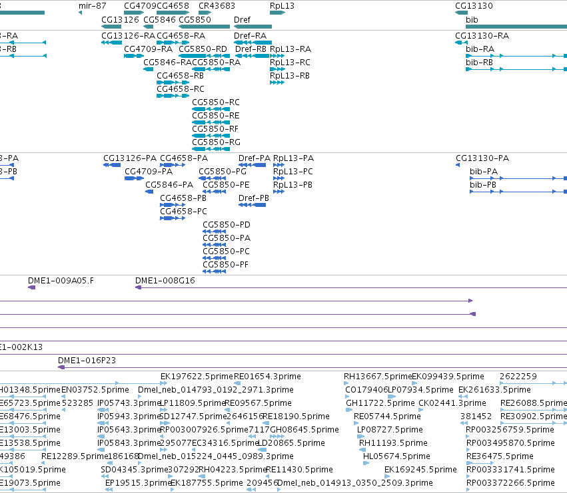Select the CG4709-RA transcript label

click(x=149, y=49)
